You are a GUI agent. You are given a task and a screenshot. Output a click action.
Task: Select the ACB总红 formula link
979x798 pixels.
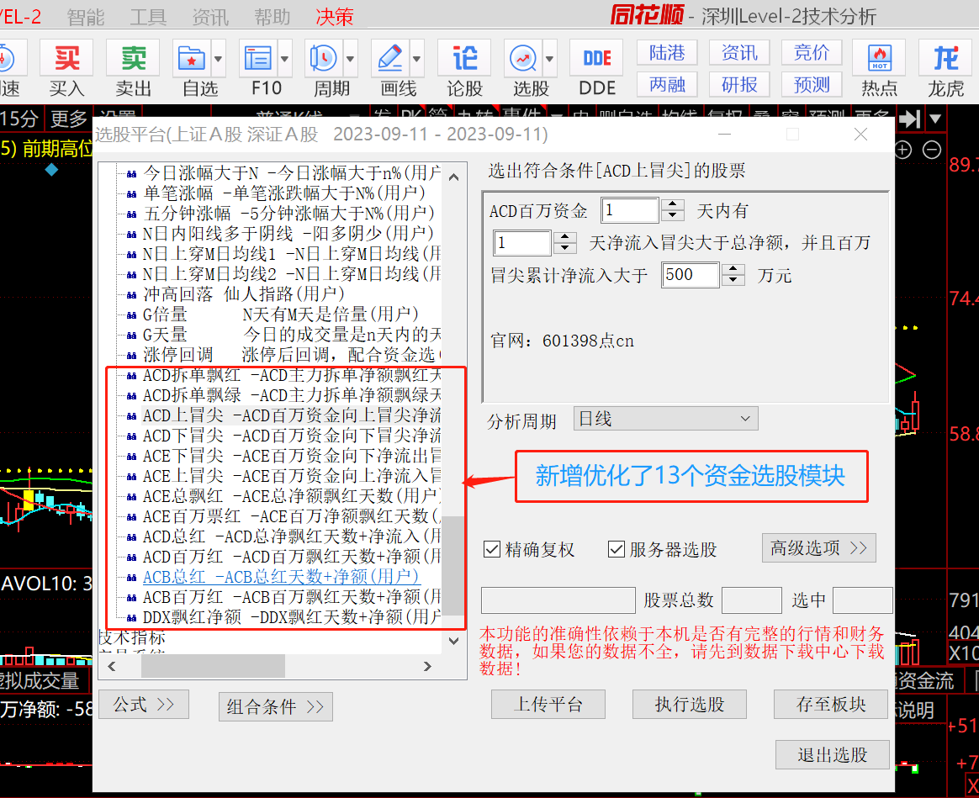281,576
